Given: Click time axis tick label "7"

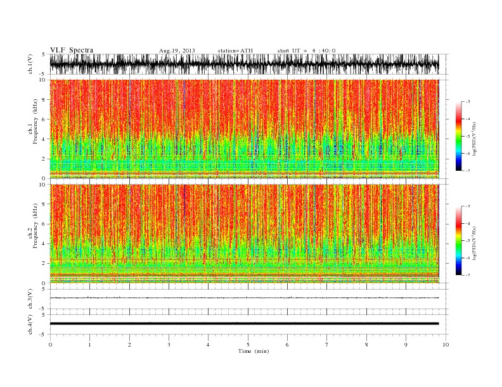Looking at the screenshot, I should [x=327, y=345].
